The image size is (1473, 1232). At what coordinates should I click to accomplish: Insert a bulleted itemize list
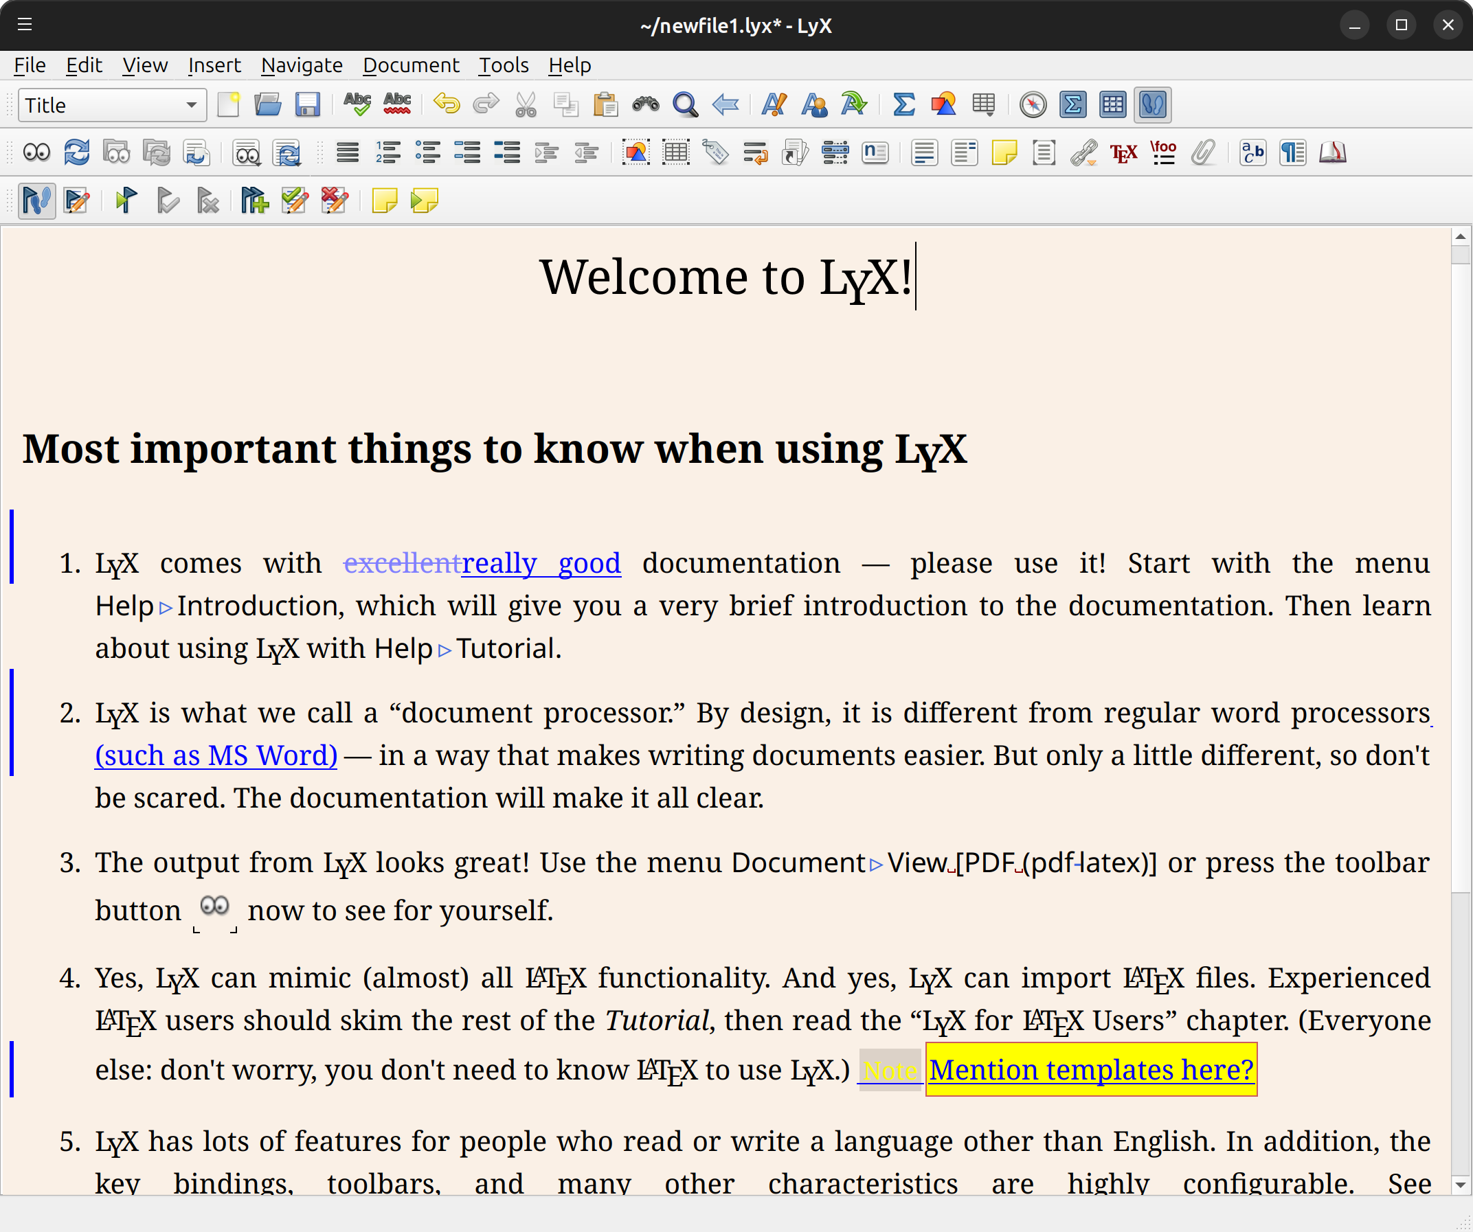[428, 153]
